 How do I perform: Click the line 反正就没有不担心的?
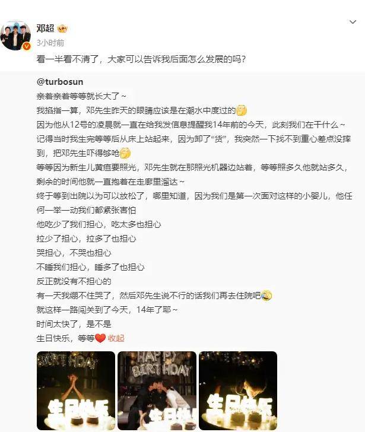74,281
